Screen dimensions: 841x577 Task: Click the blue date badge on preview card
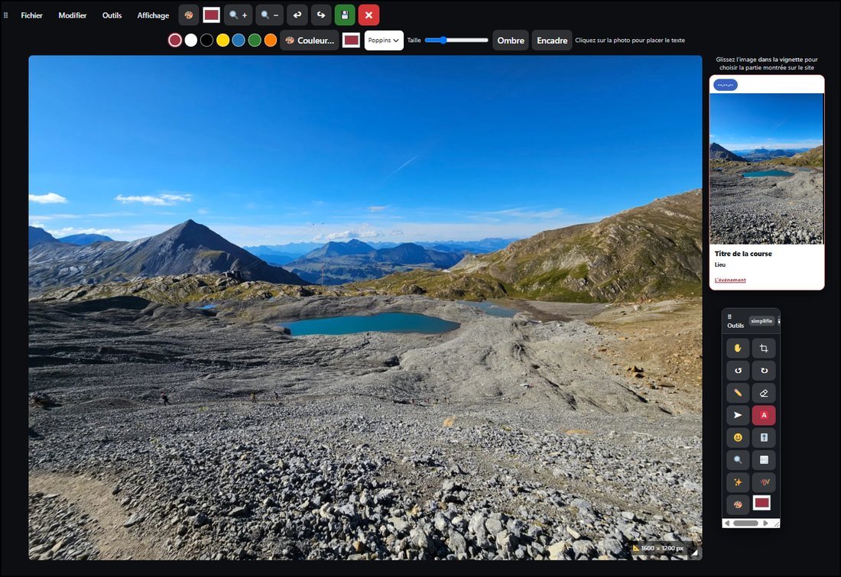[x=725, y=85]
